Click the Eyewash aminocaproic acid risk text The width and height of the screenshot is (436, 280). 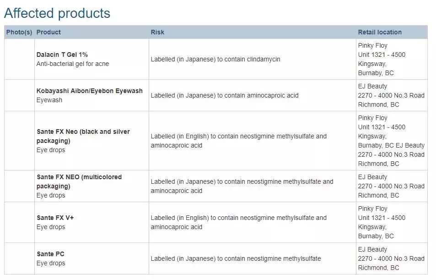(x=225, y=95)
